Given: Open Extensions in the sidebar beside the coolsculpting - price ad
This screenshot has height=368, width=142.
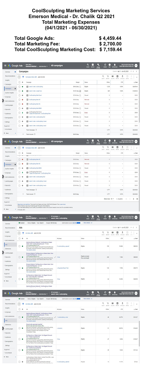Looking at the screenshot, I should (x=9, y=324).
